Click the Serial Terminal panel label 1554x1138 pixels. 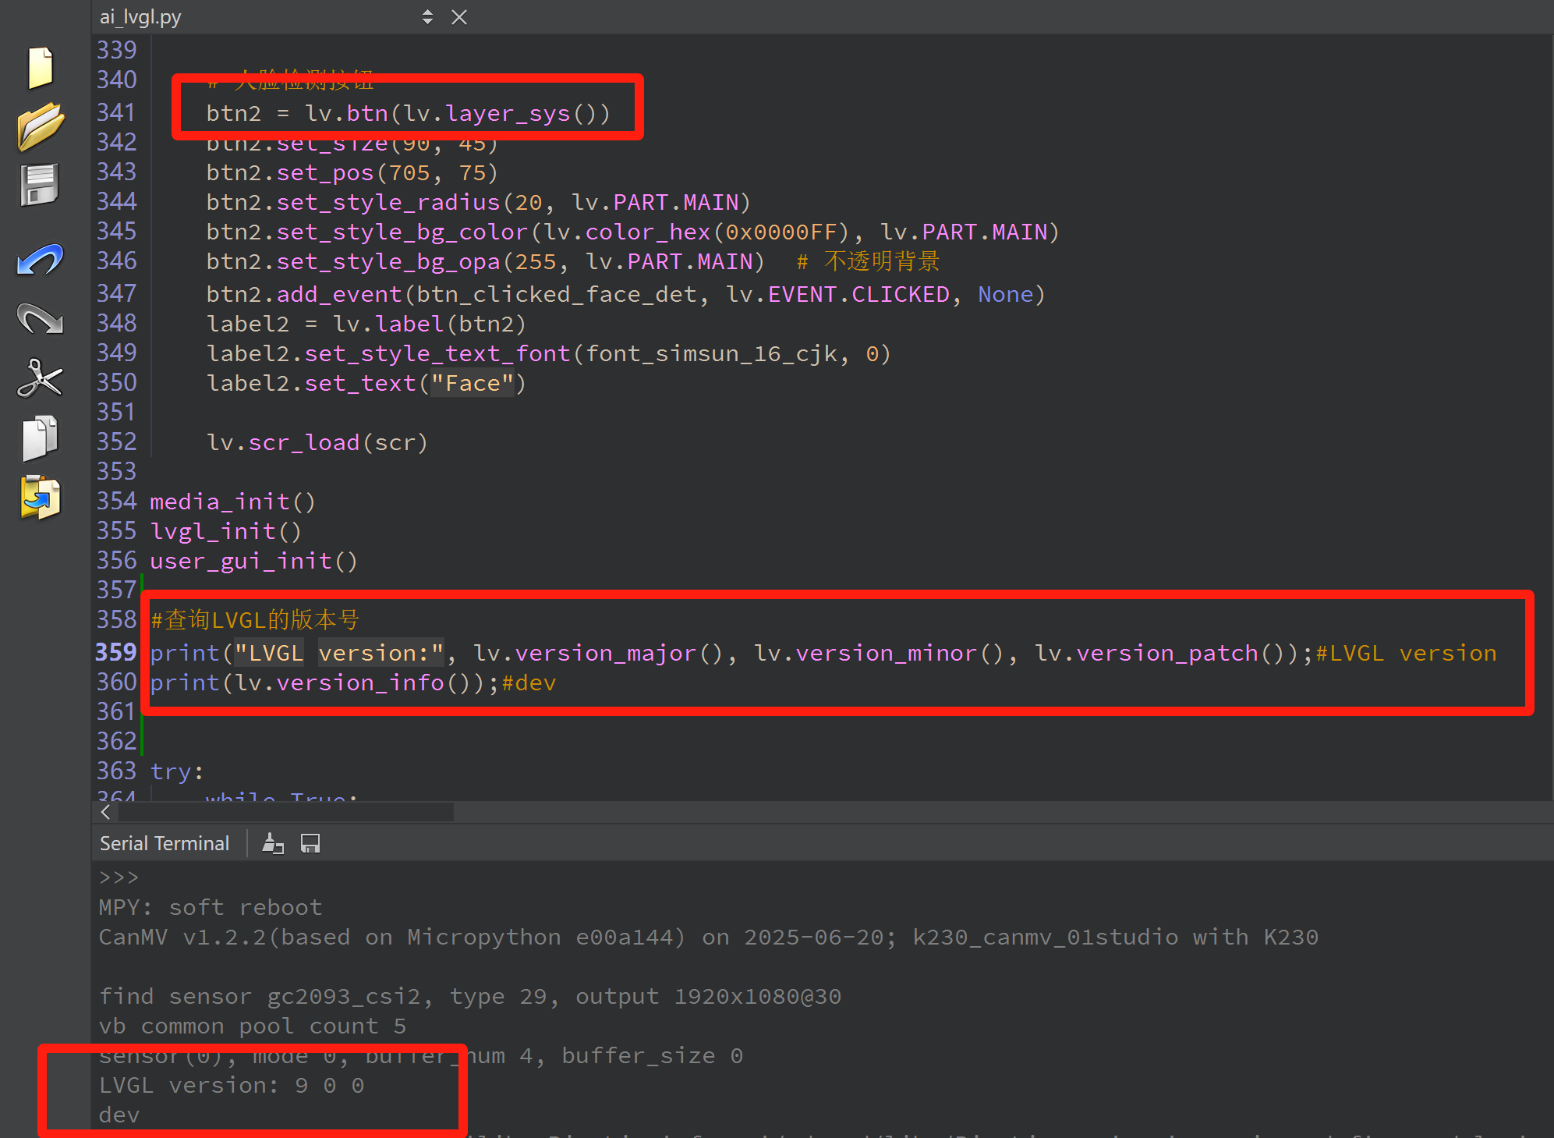point(165,843)
